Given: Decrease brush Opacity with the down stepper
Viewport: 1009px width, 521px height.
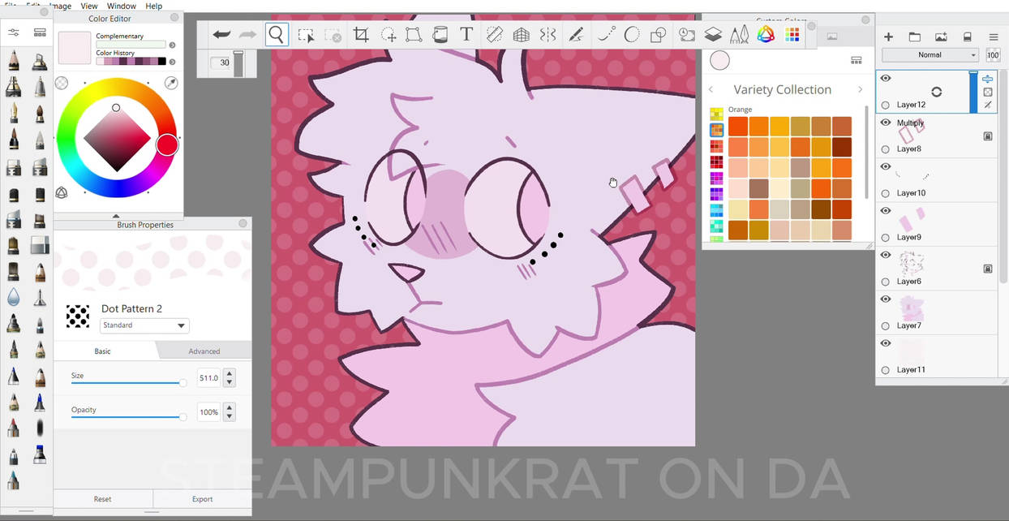Looking at the screenshot, I should click(230, 416).
